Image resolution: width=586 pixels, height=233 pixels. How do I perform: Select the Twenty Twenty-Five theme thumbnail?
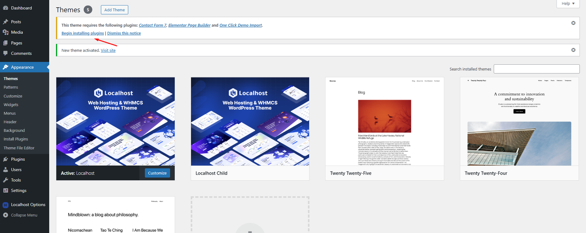point(385,122)
